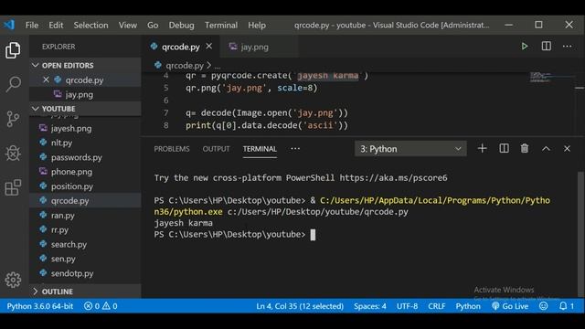The height and width of the screenshot is (329, 585).
Task: Click the VS Code logo icon
Action: (x=9, y=25)
